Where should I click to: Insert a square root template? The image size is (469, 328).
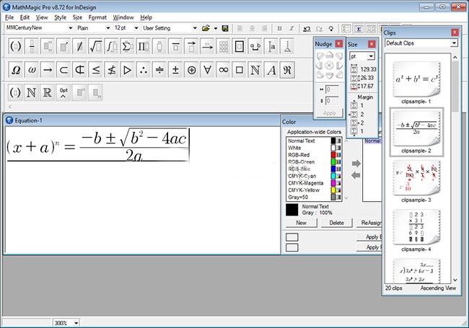point(95,46)
